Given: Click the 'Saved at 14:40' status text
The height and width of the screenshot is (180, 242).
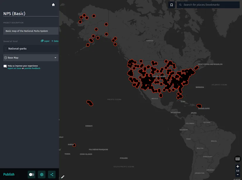Looking at the screenshot, I should [x=10, y=41].
